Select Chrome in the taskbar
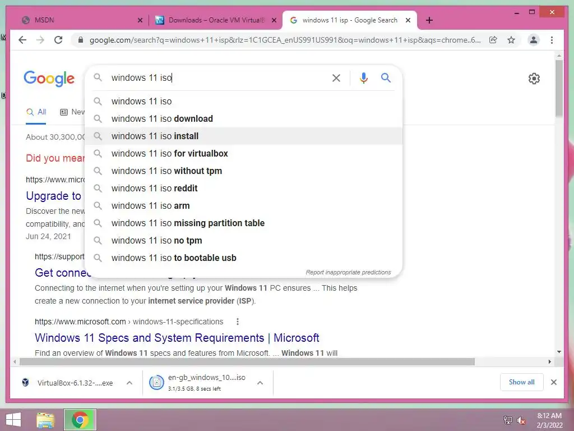This screenshot has width=574, height=431. [80, 420]
